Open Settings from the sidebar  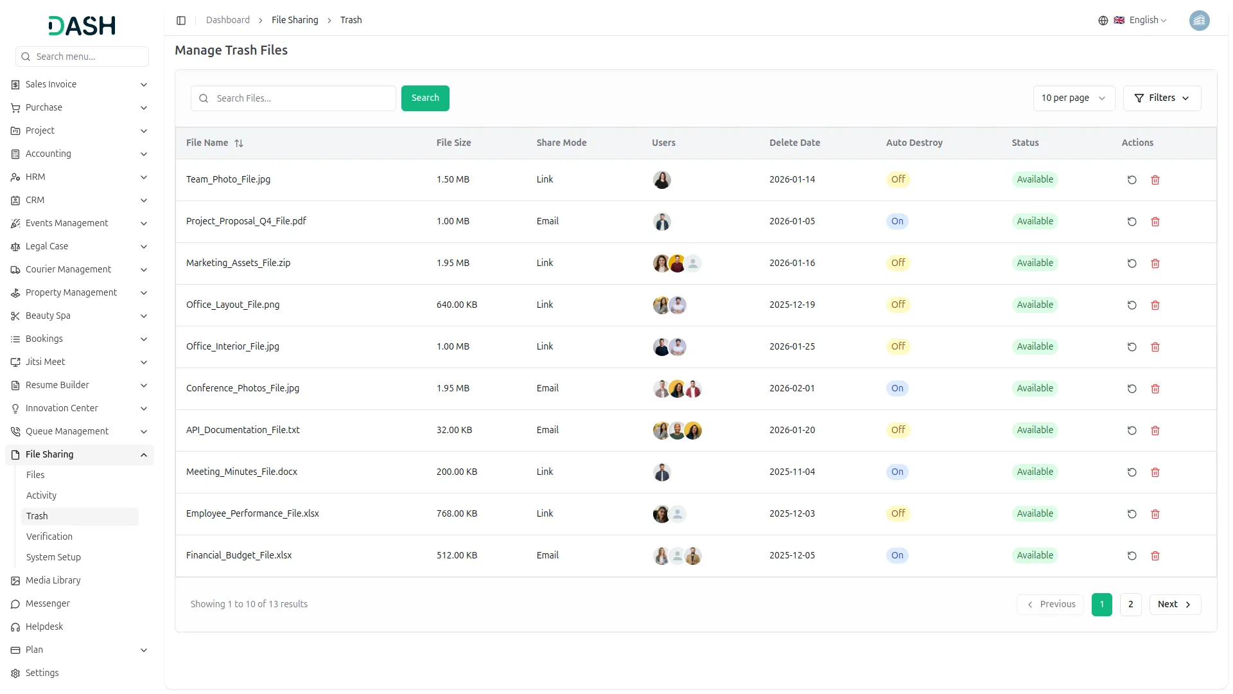[x=40, y=673]
